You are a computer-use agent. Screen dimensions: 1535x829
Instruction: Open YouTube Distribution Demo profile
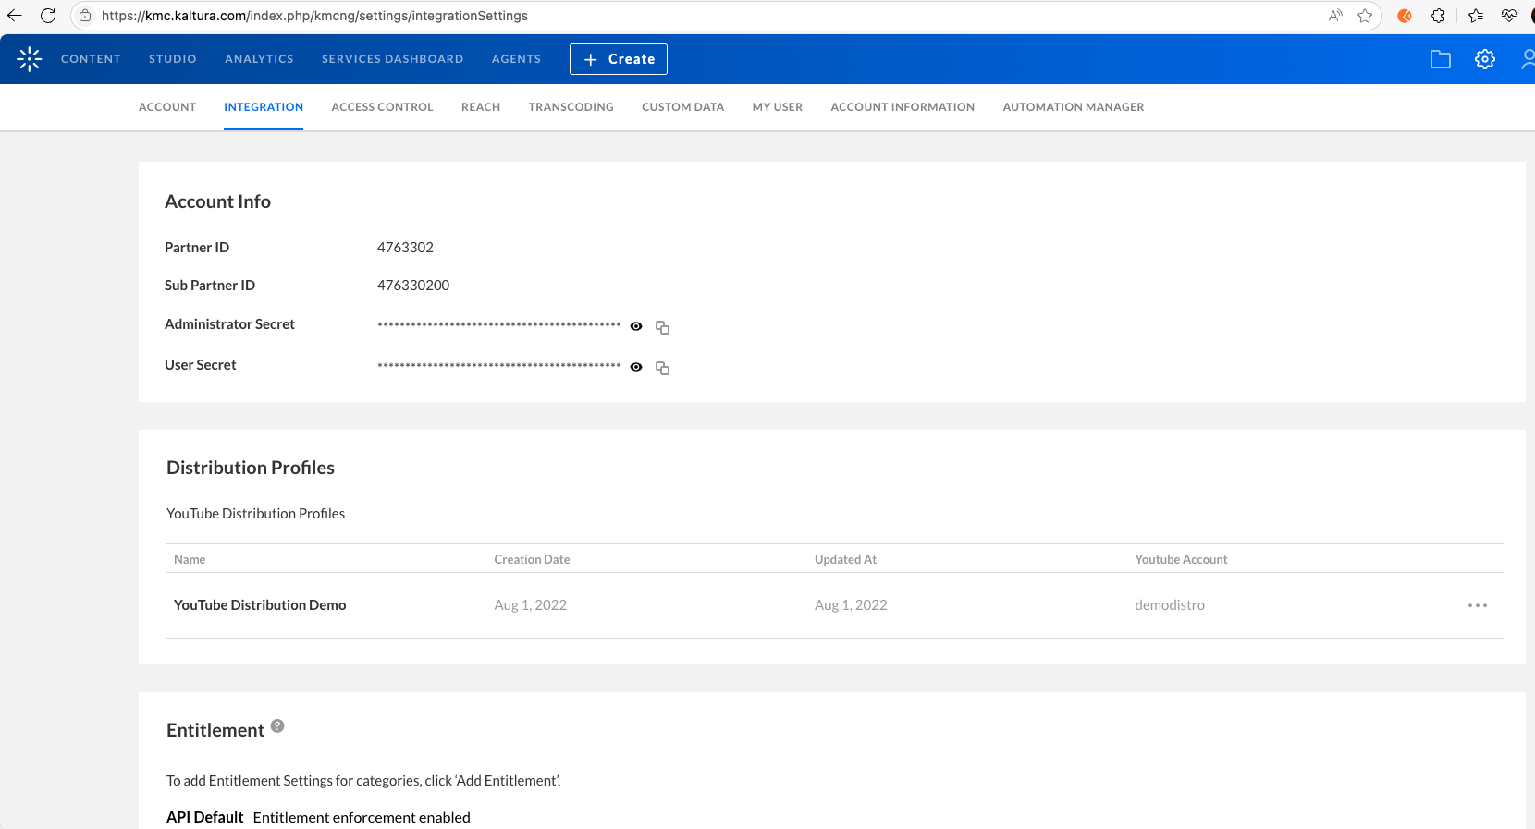point(260,605)
